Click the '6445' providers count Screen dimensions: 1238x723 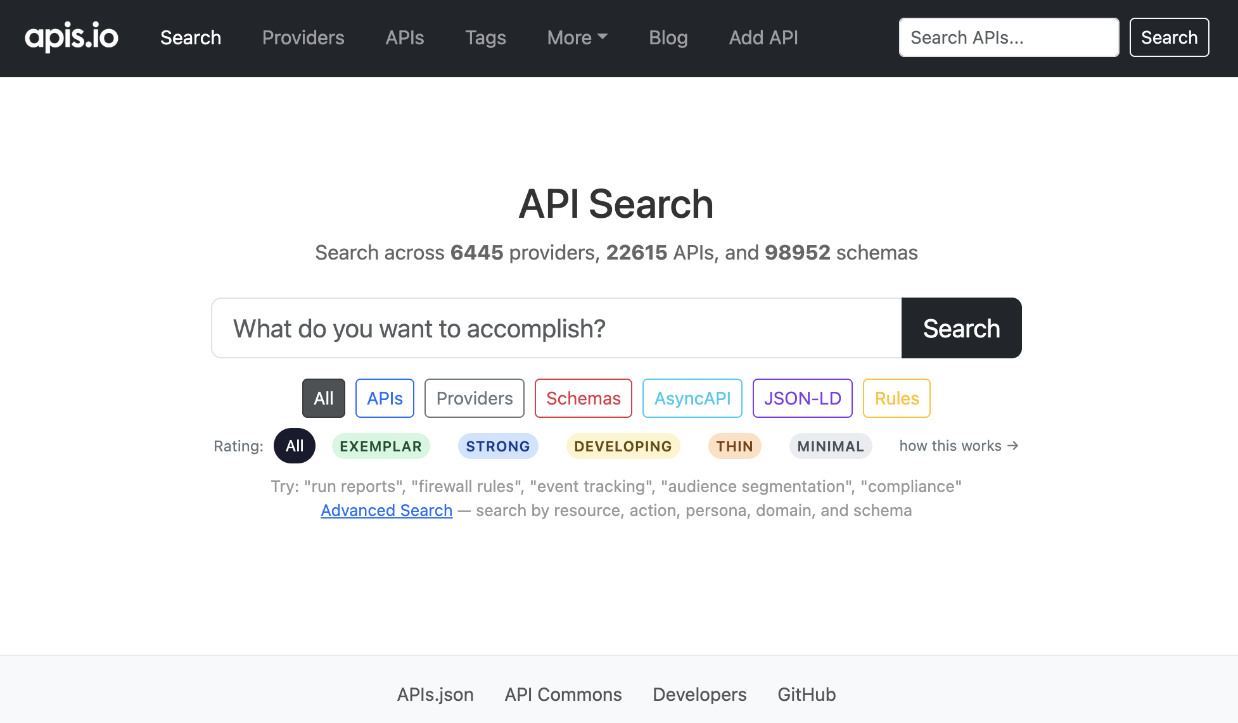click(x=476, y=253)
